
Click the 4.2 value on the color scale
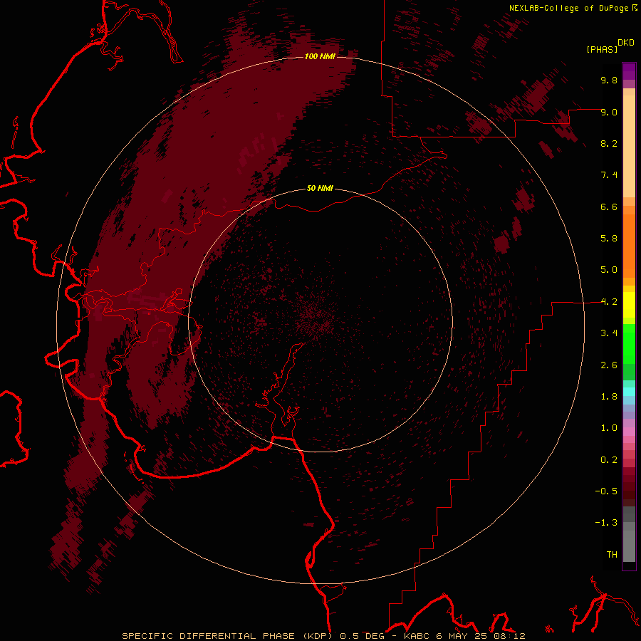[x=609, y=302]
